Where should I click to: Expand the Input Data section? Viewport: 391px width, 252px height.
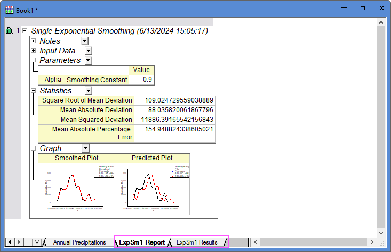[x=34, y=50]
